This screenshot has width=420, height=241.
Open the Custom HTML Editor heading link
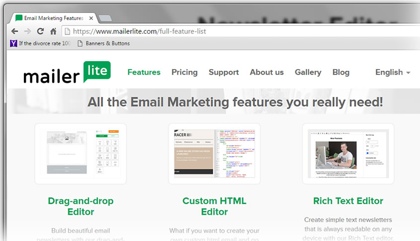[x=214, y=206]
